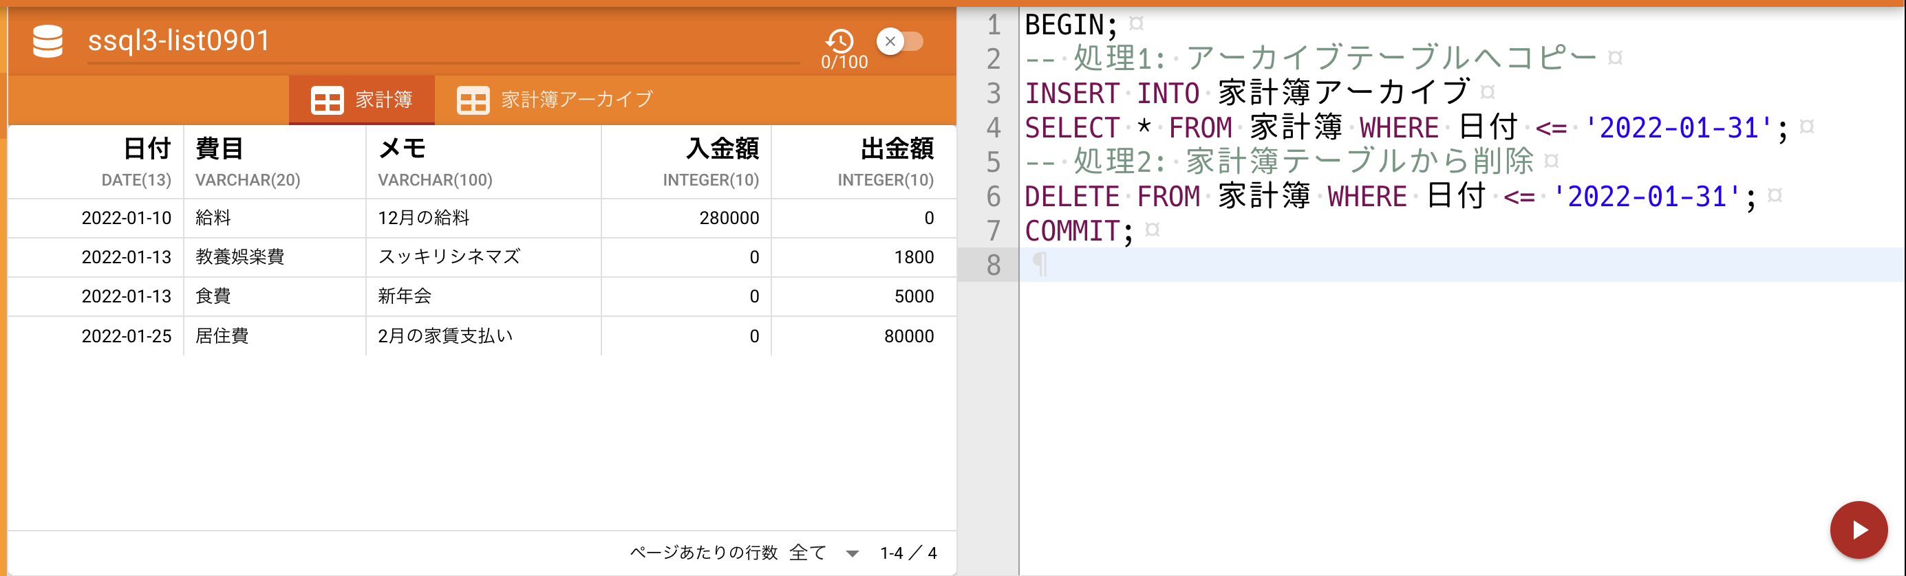Select the 教養娯楽費 category cell
The image size is (1906, 576).
pos(275,257)
